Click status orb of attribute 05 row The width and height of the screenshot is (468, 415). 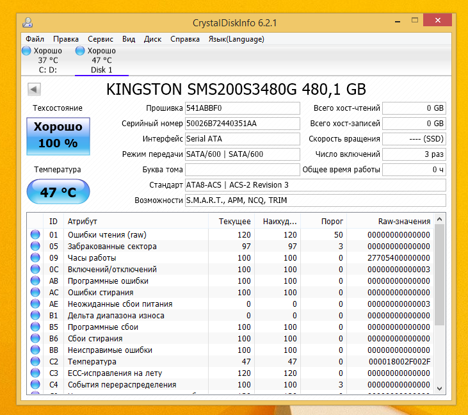35,247
